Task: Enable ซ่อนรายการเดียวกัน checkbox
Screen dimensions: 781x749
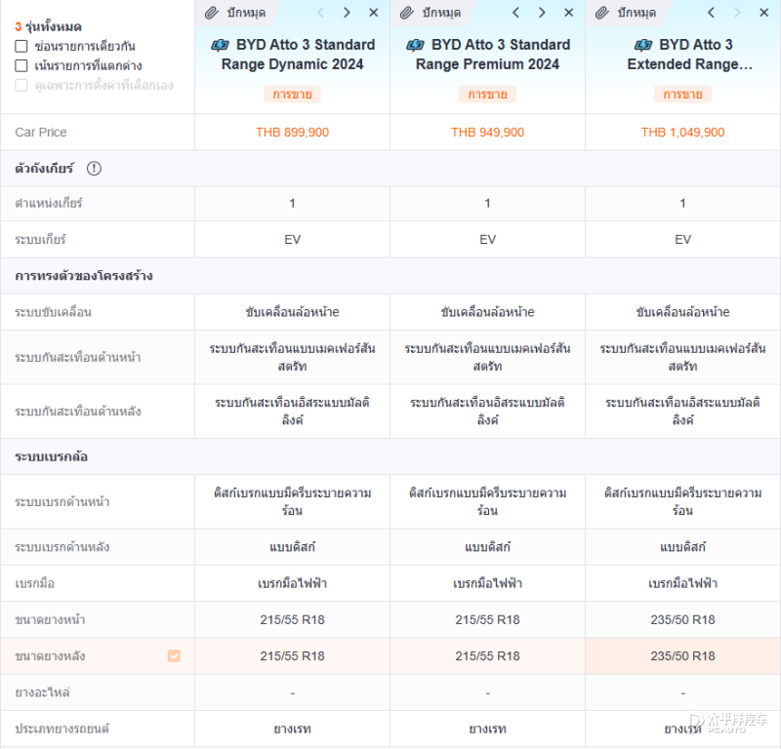Action: click(21, 46)
